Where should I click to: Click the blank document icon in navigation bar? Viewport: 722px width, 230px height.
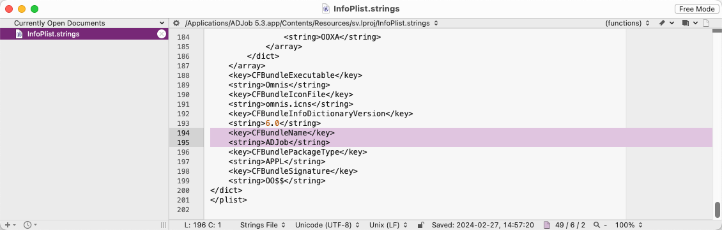click(x=706, y=23)
